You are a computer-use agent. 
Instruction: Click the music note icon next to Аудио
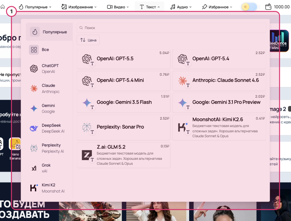point(173,7)
